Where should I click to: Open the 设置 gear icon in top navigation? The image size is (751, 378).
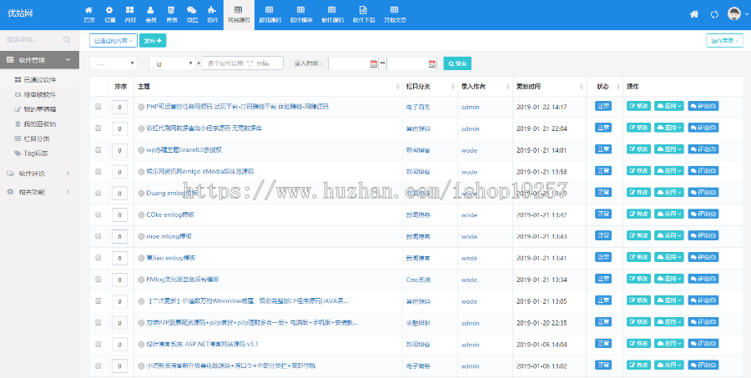[x=109, y=10]
